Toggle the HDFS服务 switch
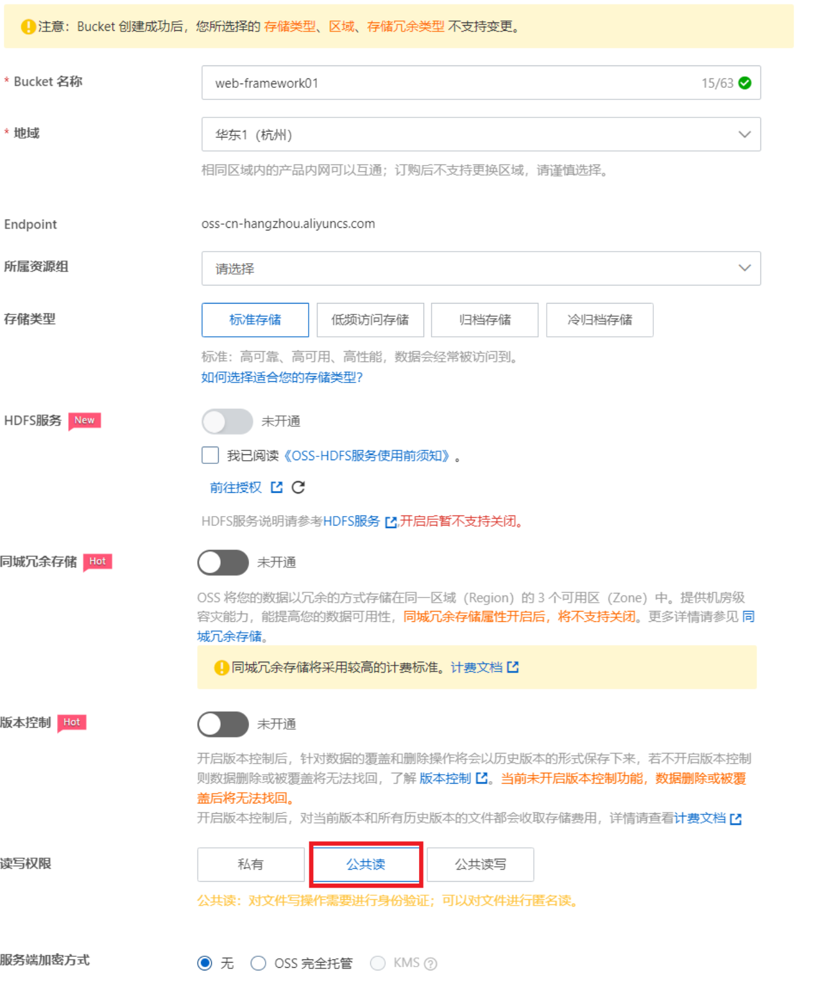The height and width of the screenshot is (989, 829). click(x=227, y=422)
